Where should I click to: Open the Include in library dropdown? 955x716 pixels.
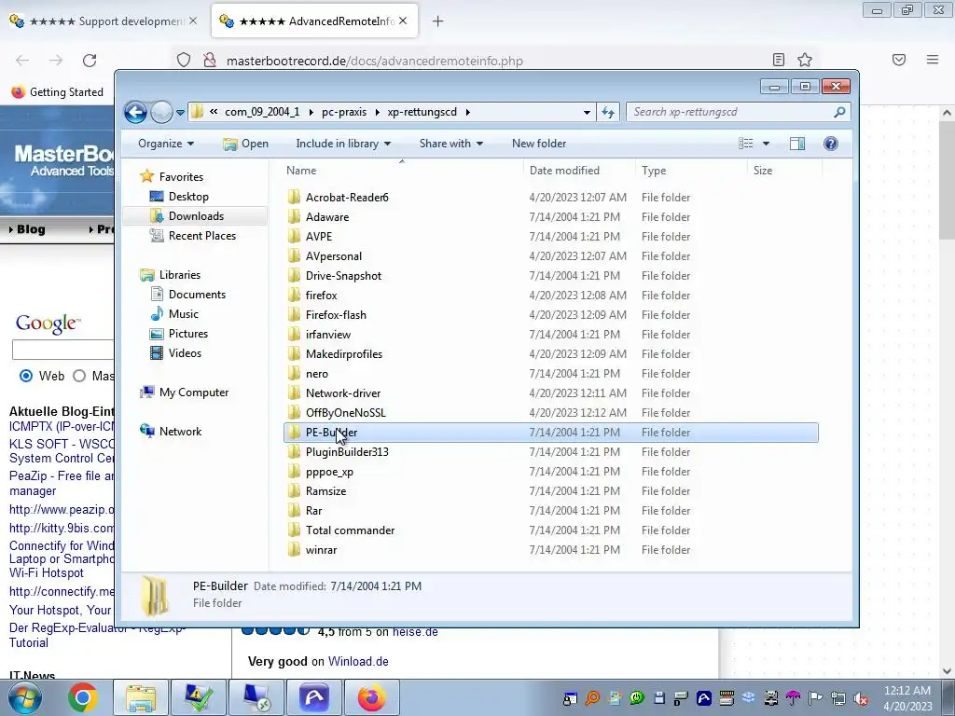click(343, 144)
